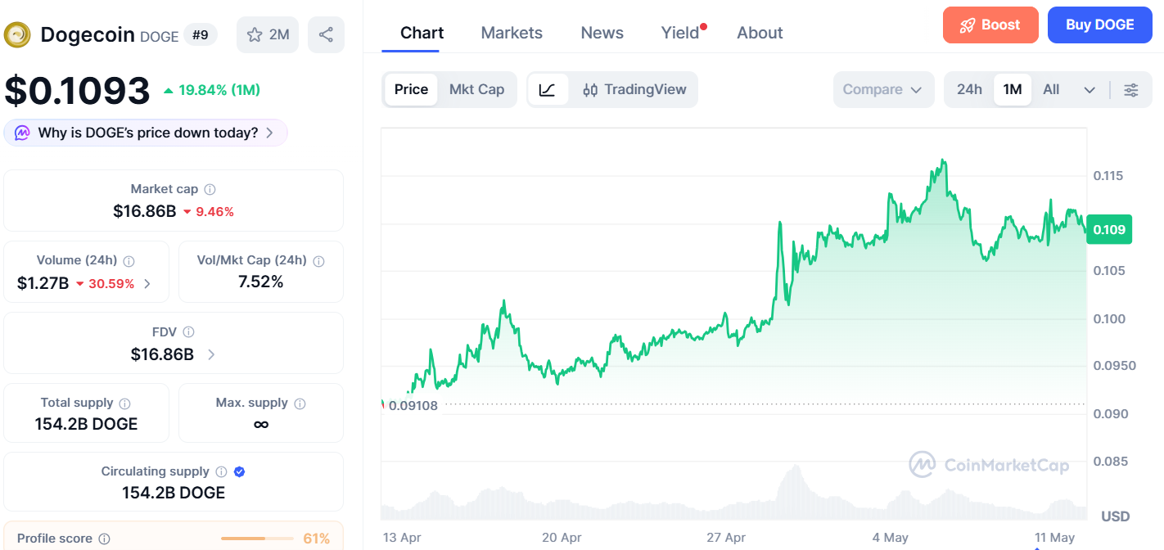This screenshot has height=550, width=1164.
Task: Click the AI icon beside price question
Action: pyautogui.click(x=22, y=133)
